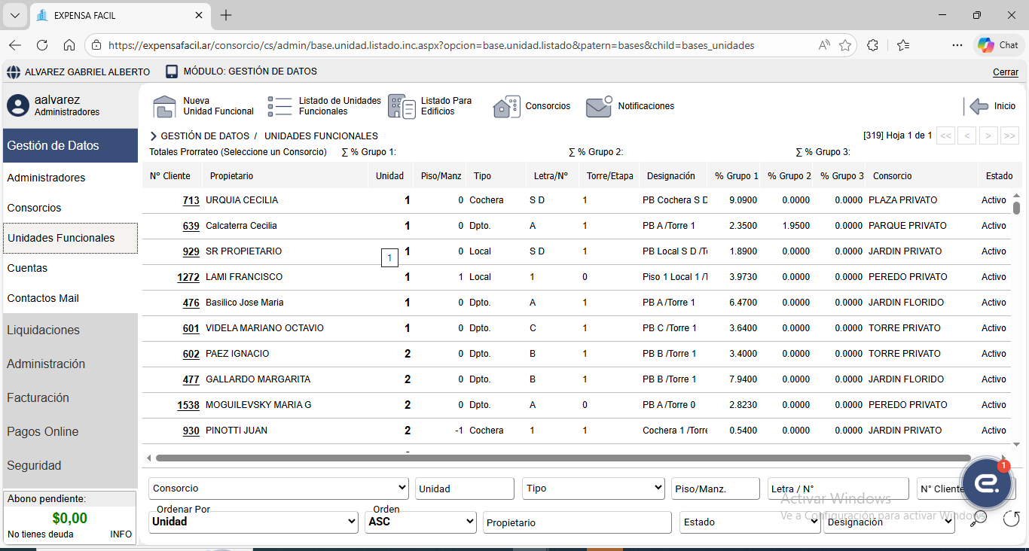Screen dimensions: 1029x551
Task: Click the Propietario filter input field
Action: tap(577, 522)
